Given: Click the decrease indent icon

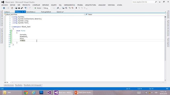Looking at the screenshot, I should 63,8.
